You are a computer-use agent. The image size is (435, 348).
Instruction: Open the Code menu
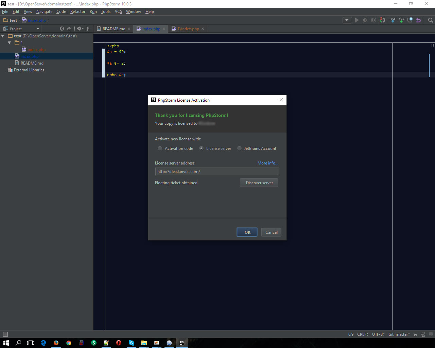click(61, 12)
